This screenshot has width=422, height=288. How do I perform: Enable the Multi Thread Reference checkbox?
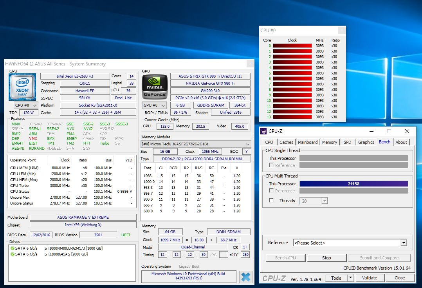coord(271,190)
